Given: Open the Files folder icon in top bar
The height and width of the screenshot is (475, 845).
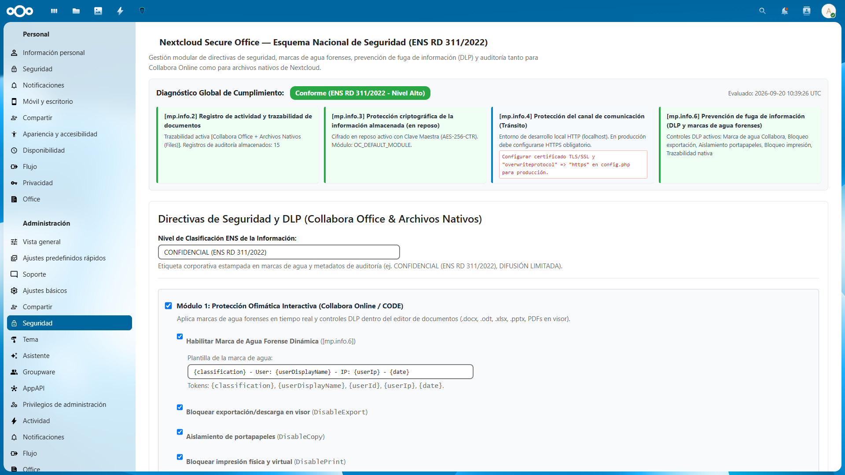Looking at the screenshot, I should click(76, 11).
